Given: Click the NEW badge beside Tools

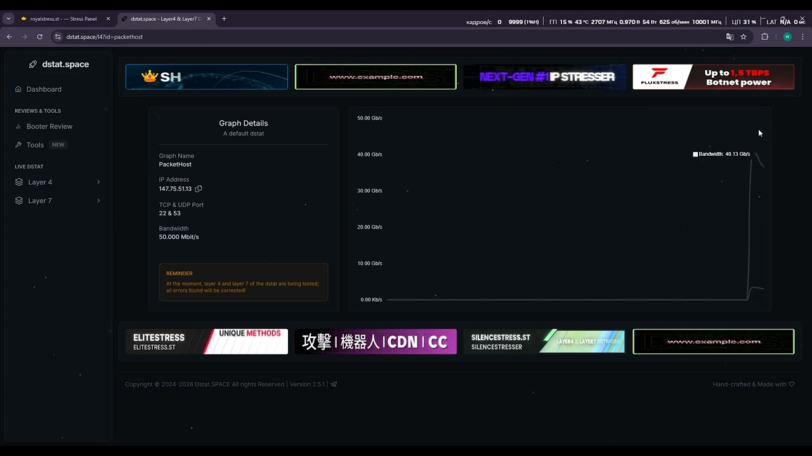Looking at the screenshot, I should (x=58, y=145).
